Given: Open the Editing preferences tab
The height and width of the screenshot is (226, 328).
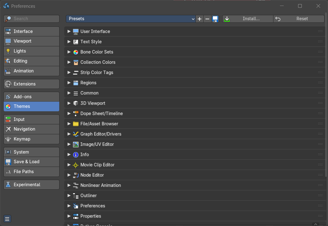Looking at the screenshot, I should [x=31, y=61].
